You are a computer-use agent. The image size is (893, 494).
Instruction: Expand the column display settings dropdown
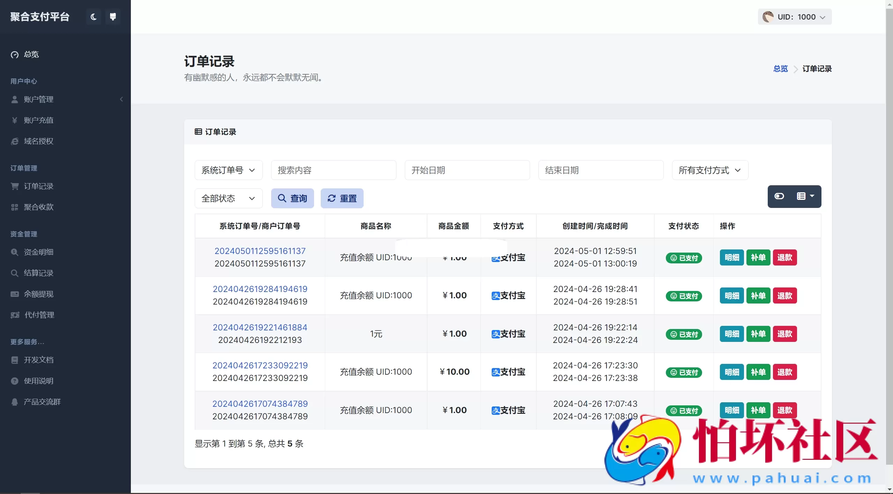point(806,196)
